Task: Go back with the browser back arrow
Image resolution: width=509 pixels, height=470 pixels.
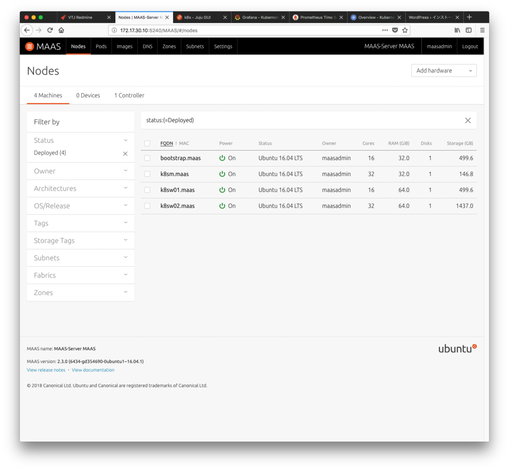Action: pos(27,30)
